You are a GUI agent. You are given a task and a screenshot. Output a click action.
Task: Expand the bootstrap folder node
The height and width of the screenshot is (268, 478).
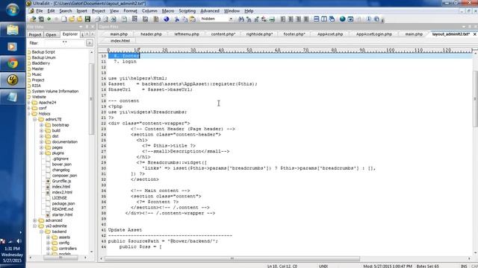point(42,125)
